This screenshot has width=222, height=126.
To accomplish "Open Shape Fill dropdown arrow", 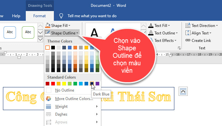I will tap(69, 26).
